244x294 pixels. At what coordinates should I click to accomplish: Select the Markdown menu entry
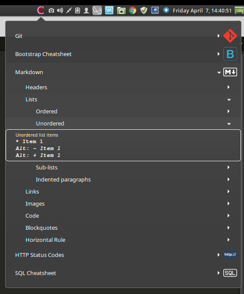click(123, 72)
